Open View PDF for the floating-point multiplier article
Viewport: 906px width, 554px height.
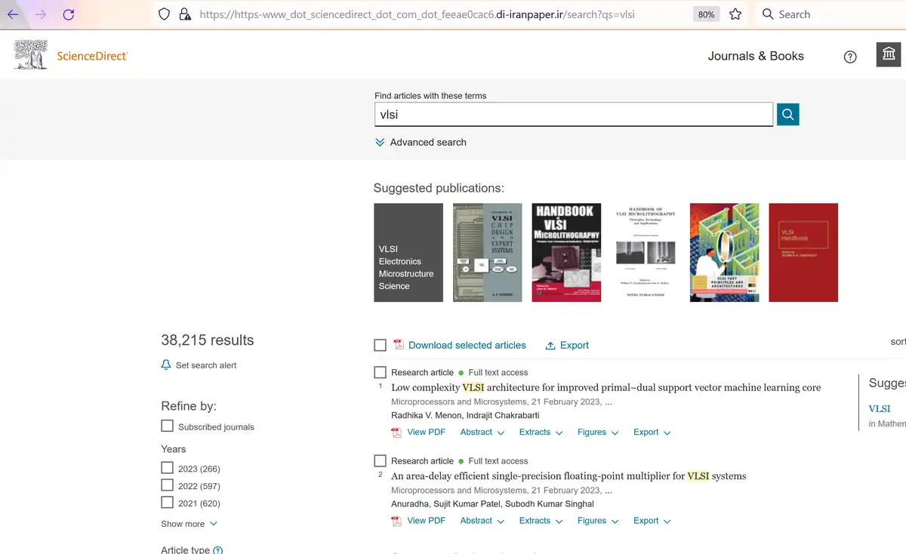point(426,520)
